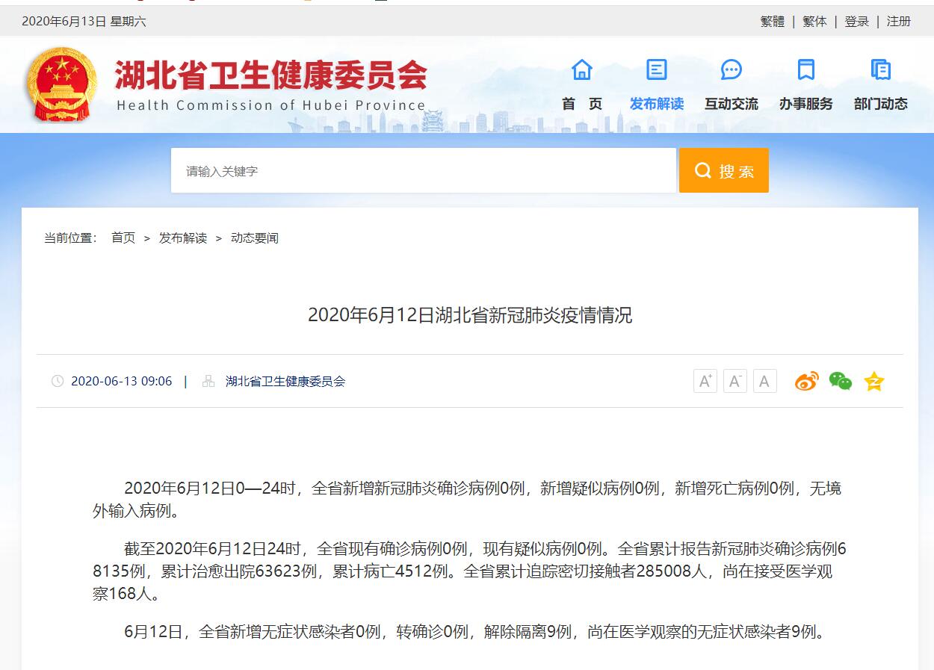Click 湖北省卫生健康委员会 source link

[x=285, y=382]
